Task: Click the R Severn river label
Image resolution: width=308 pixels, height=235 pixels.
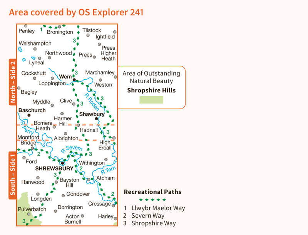Action: pos(72,148)
